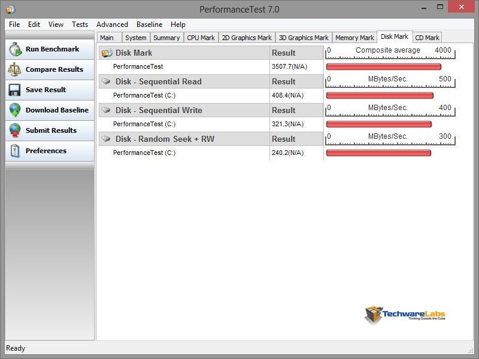The width and height of the screenshot is (479, 359).
Task: Click the Result column header beside Disk Mark
Action: pyautogui.click(x=296, y=53)
